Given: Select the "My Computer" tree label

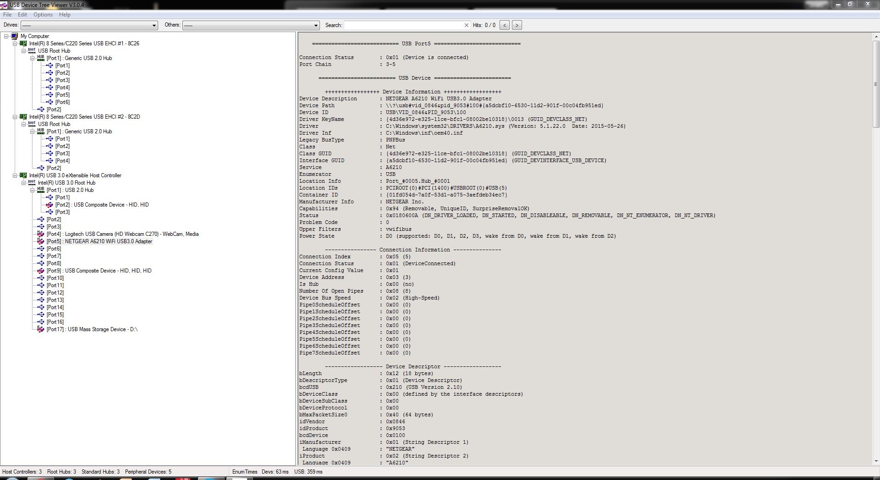Looking at the screenshot, I should [x=35, y=36].
